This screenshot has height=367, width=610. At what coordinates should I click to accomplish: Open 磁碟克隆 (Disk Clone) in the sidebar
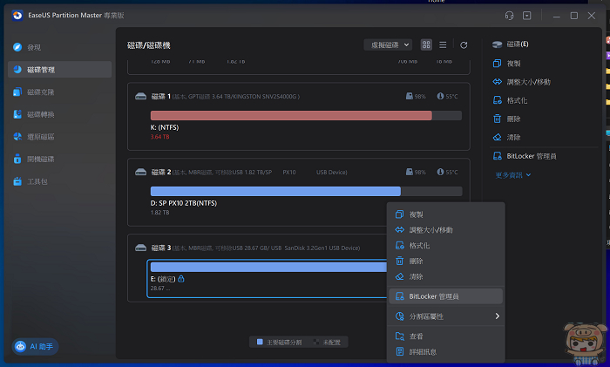[x=39, y=92]
